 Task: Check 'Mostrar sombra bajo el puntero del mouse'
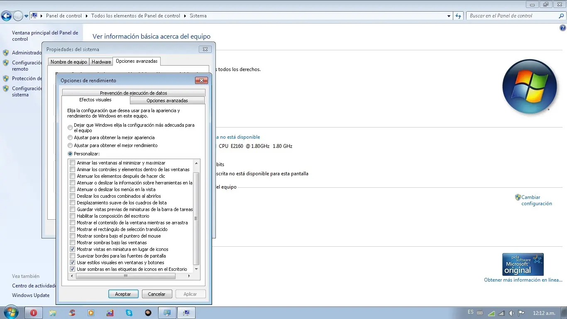(73, 236)
